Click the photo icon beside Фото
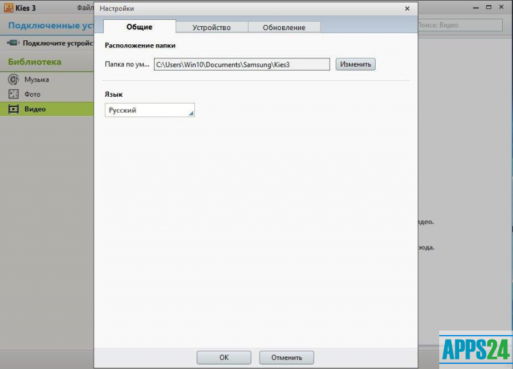This screenshot has height=369, width=513. click(13, 94)
